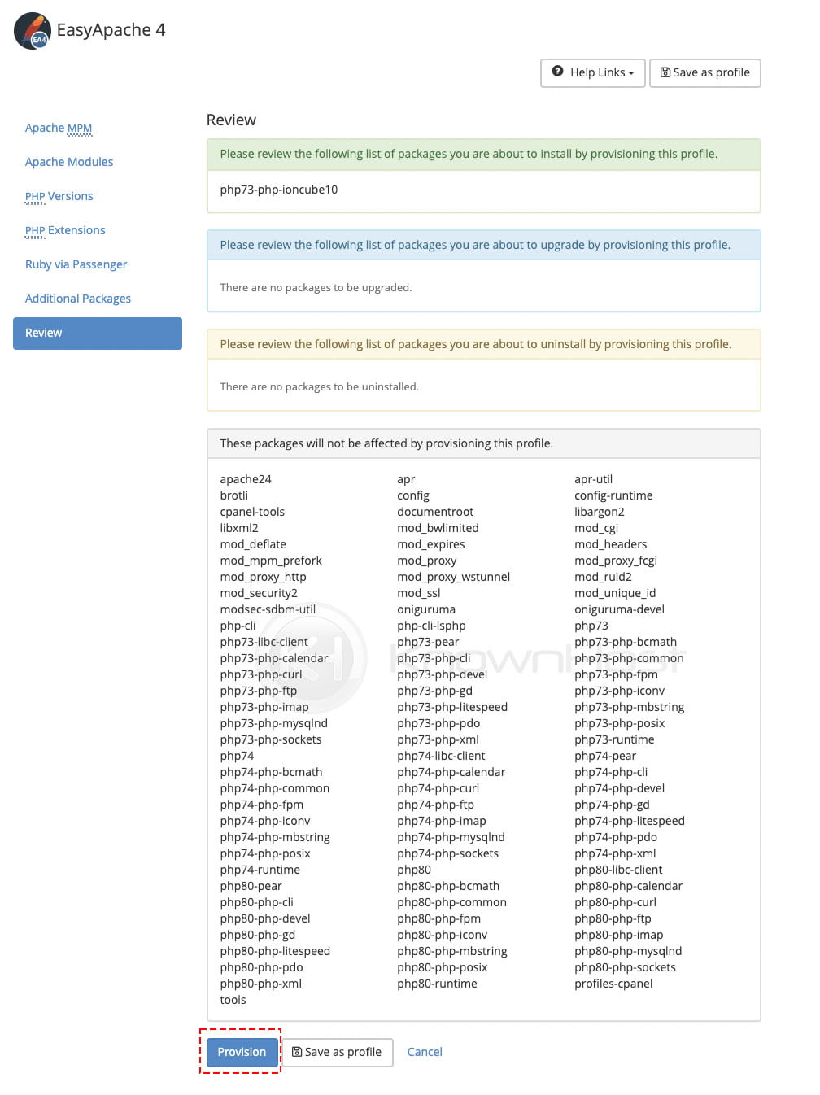Select the active Review tab

coord(98,334)
